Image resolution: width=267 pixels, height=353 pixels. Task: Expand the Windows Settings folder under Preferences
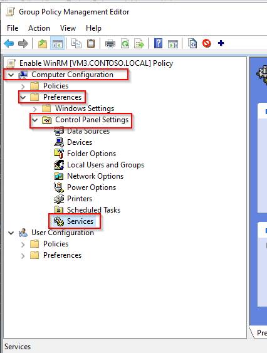pyautogui.click(x=34, y=109)
